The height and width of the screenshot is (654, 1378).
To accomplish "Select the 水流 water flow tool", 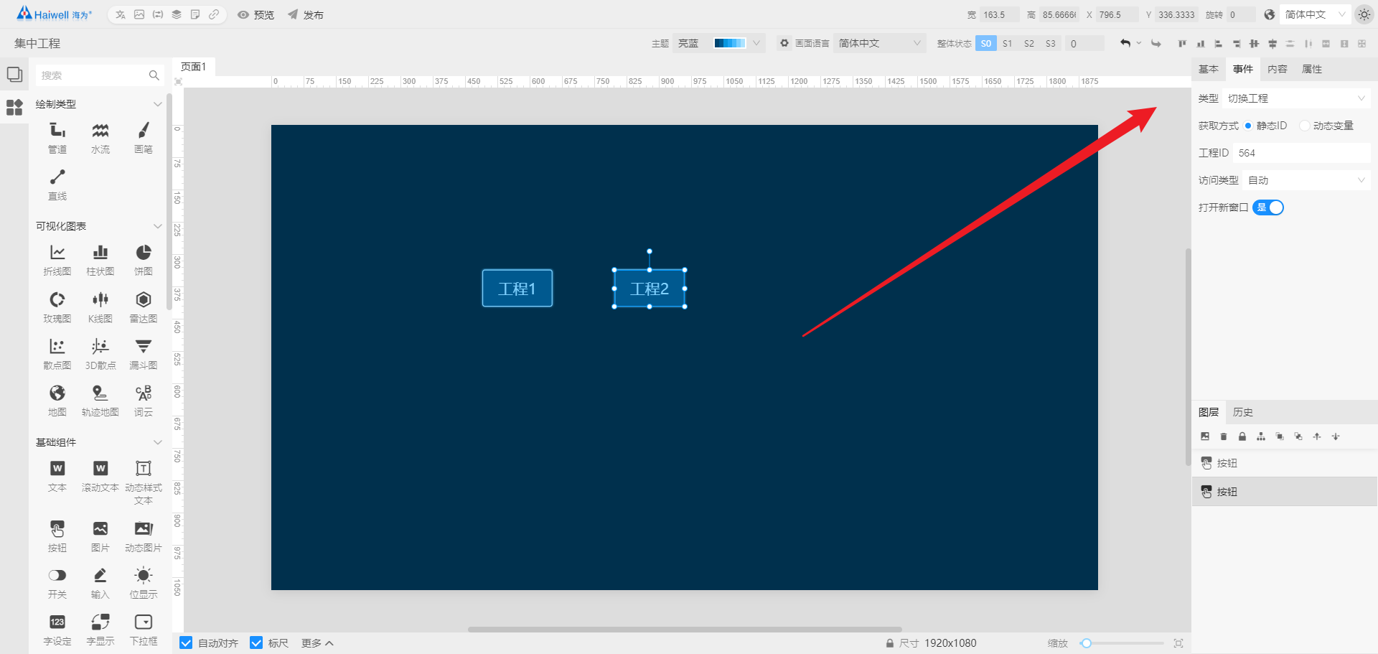I will pos(100,138).
